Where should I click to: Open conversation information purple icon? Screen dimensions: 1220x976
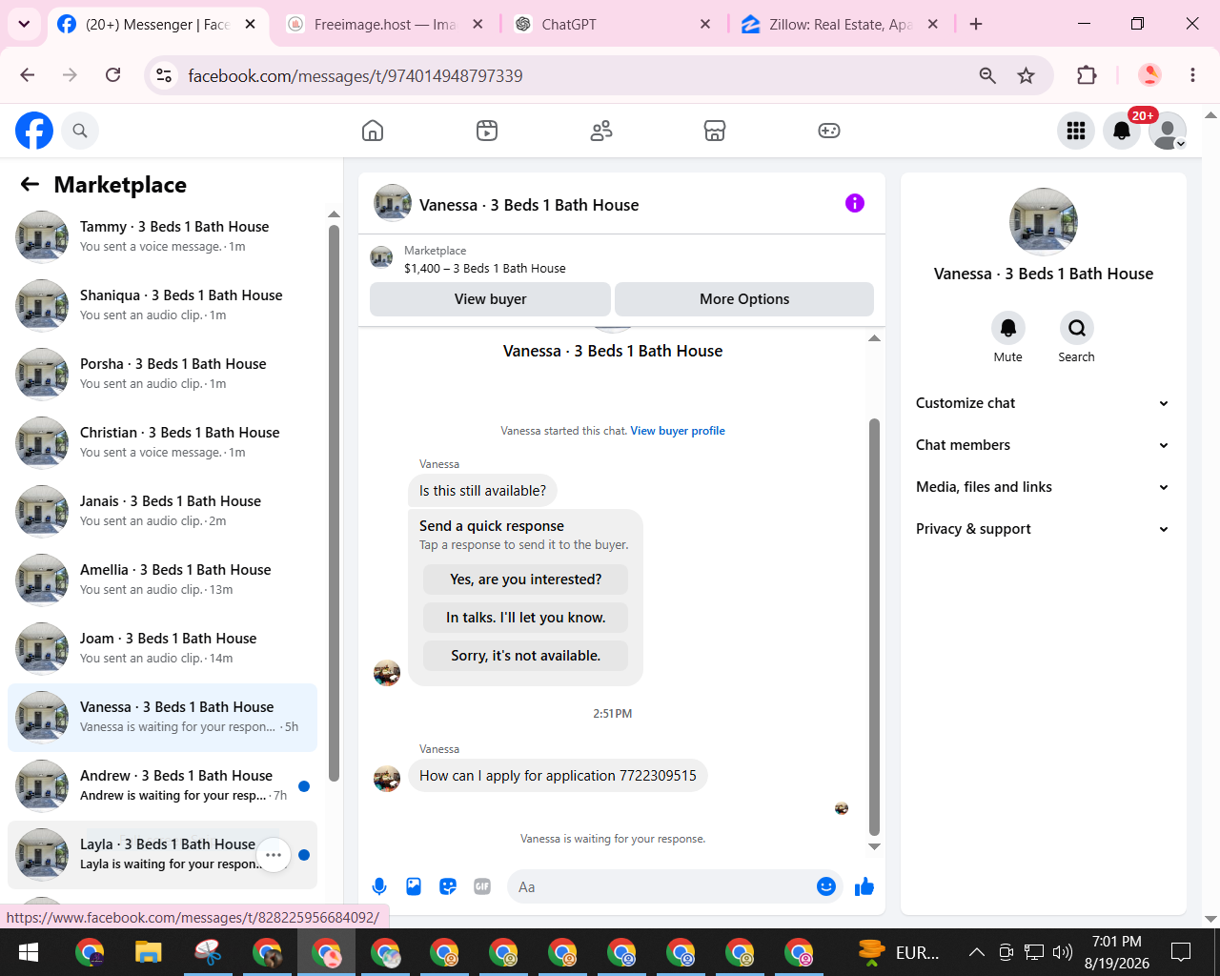pos(855,203)
